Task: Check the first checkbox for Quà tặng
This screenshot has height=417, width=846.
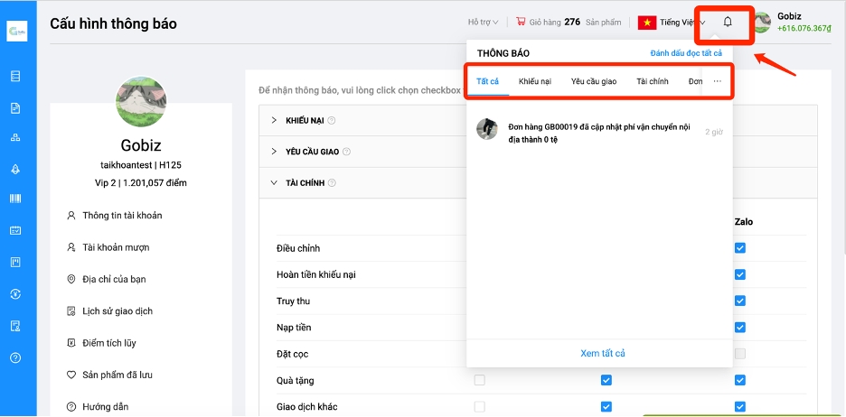Action: pos(480,380)
